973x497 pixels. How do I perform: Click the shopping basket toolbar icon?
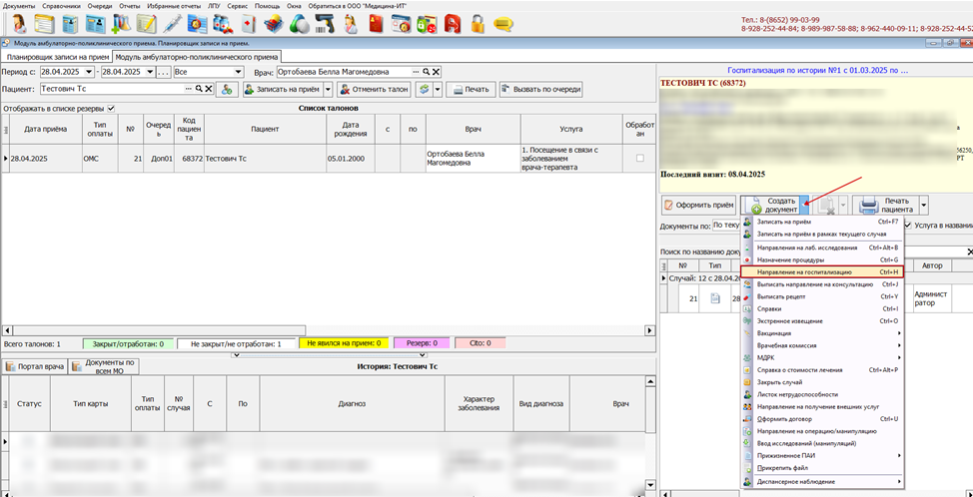click(x=274, y=24)
